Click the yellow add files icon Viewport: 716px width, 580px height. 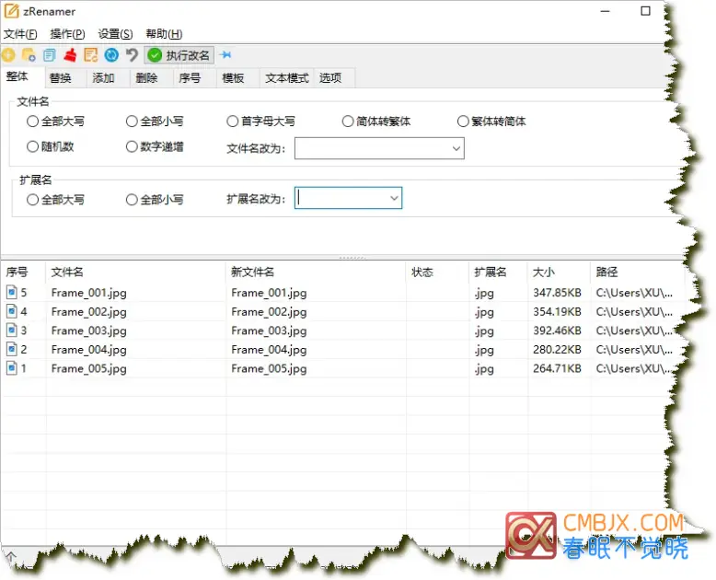pos(8,55)
